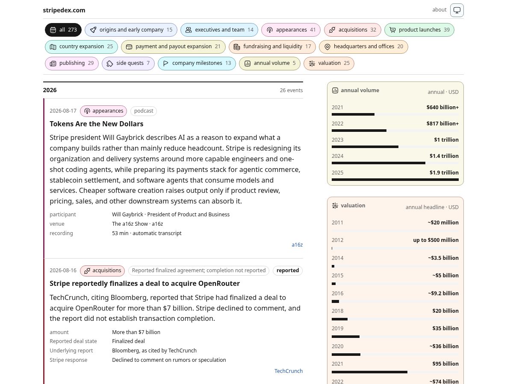The image size is (513, 384).
Task: Filter by product launches
Action: coord(419,30)
